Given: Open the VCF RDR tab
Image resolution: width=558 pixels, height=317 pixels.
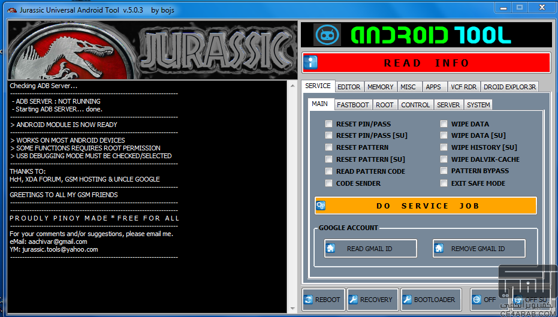Looking at the screenshot, I should 464,87.
